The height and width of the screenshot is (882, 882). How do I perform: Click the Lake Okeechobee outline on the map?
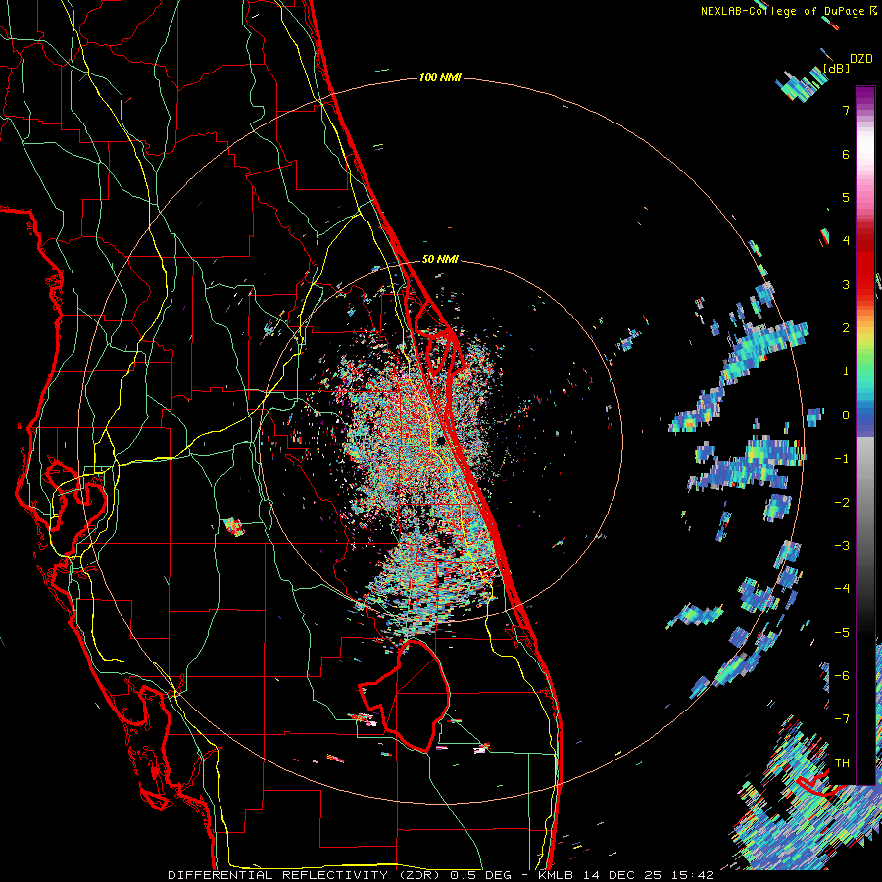406,695
